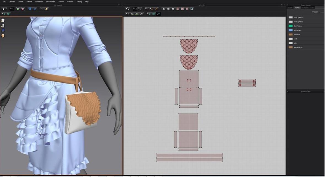Open the Garment menu

tap(12, 2)
